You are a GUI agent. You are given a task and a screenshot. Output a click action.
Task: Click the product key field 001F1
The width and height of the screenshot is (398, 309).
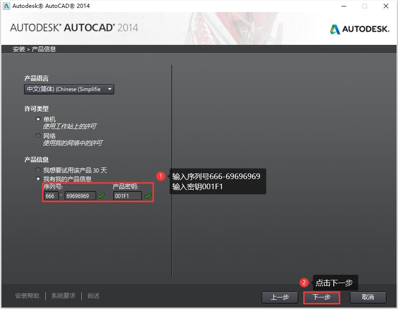[128, 196]
